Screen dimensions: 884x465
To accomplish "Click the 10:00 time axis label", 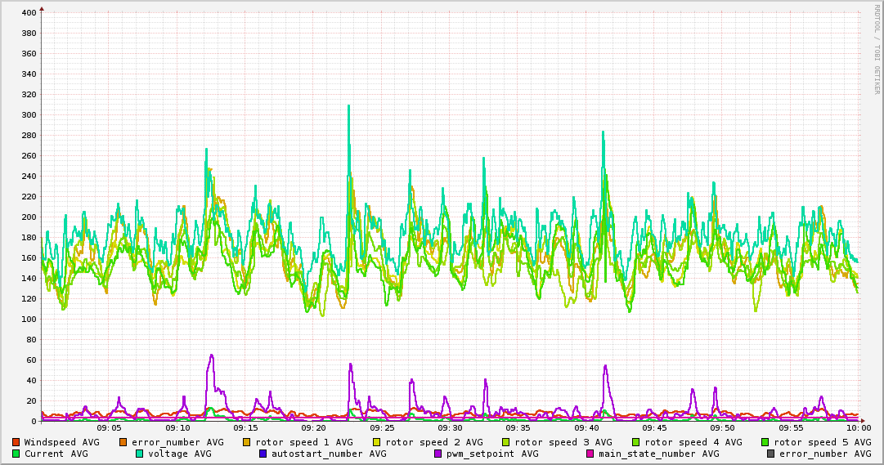I will click(x=859, y=428).
